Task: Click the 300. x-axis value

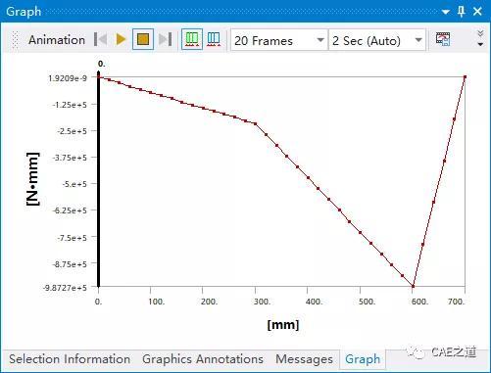Action: click(262, 302)
